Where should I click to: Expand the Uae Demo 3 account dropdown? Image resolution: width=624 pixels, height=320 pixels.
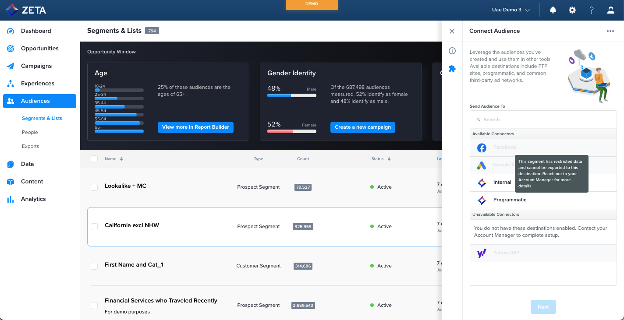(511, 10)
